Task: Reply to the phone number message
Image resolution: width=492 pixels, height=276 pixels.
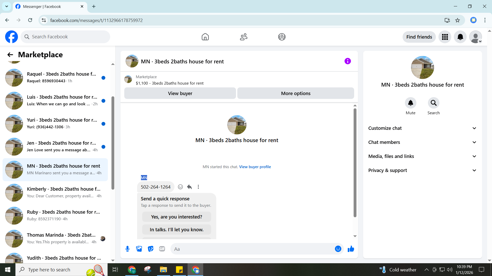Action: point(189,187)
